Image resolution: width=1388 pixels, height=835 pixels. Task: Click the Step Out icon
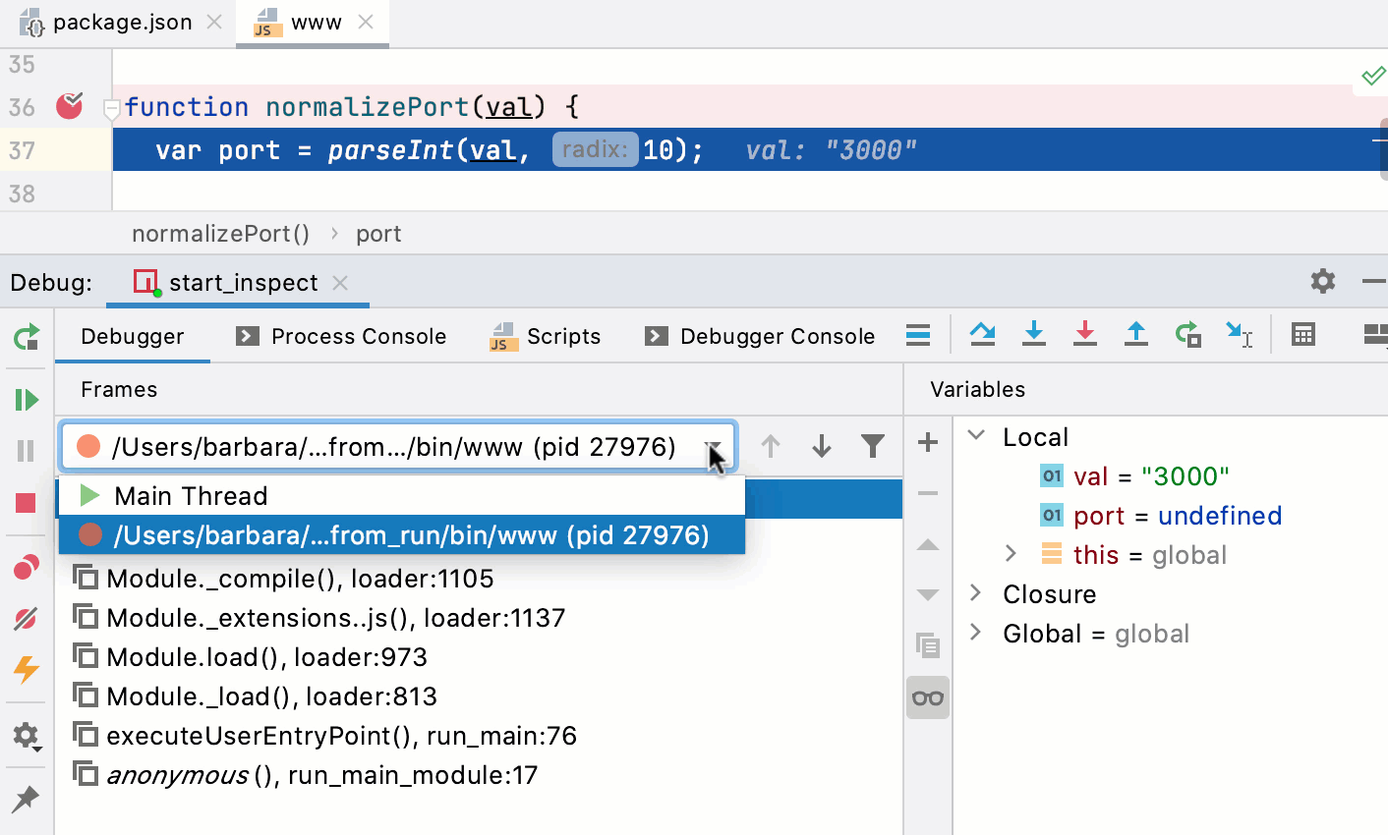(x=1136, y=335)
